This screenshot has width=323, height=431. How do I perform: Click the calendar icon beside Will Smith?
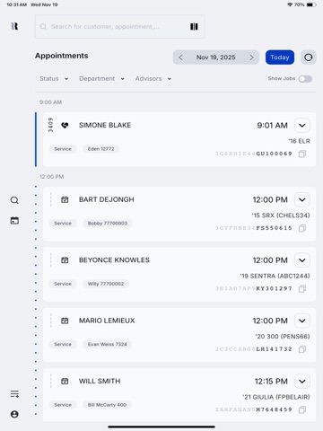coord(65,381)
